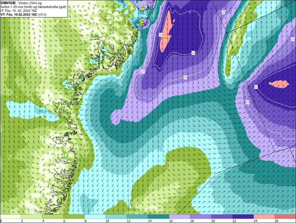
Task: Click the 30 contour label next to the small eastern pink patch
Action: click(x=256, y=87)
